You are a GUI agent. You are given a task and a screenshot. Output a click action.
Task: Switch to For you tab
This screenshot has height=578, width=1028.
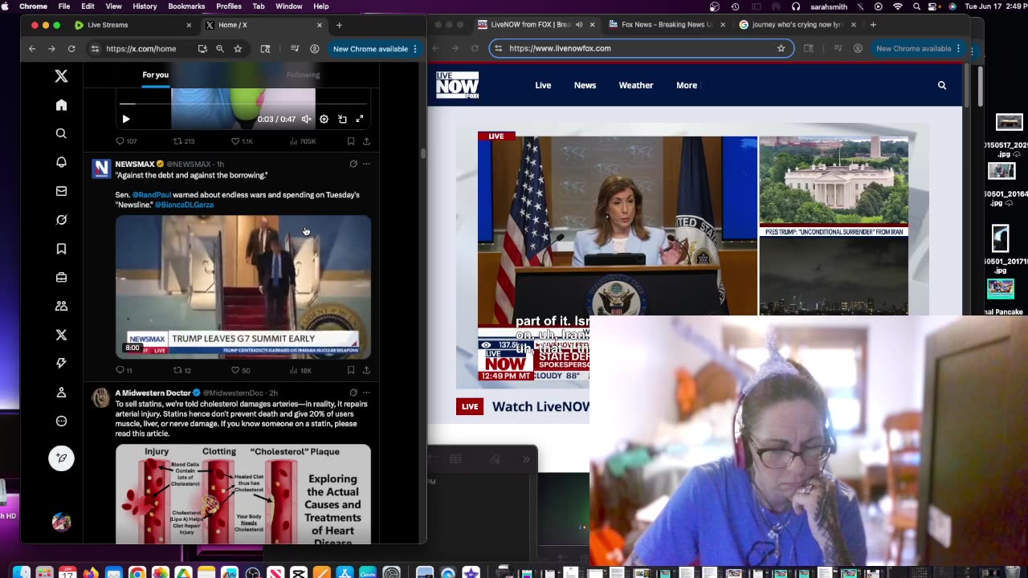pyautogui.click(x=156, y=75)
